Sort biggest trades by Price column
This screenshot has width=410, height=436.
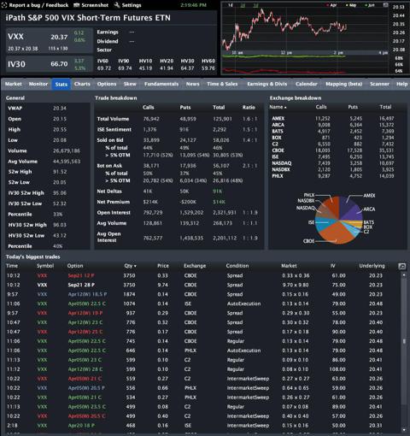[163, 266]
